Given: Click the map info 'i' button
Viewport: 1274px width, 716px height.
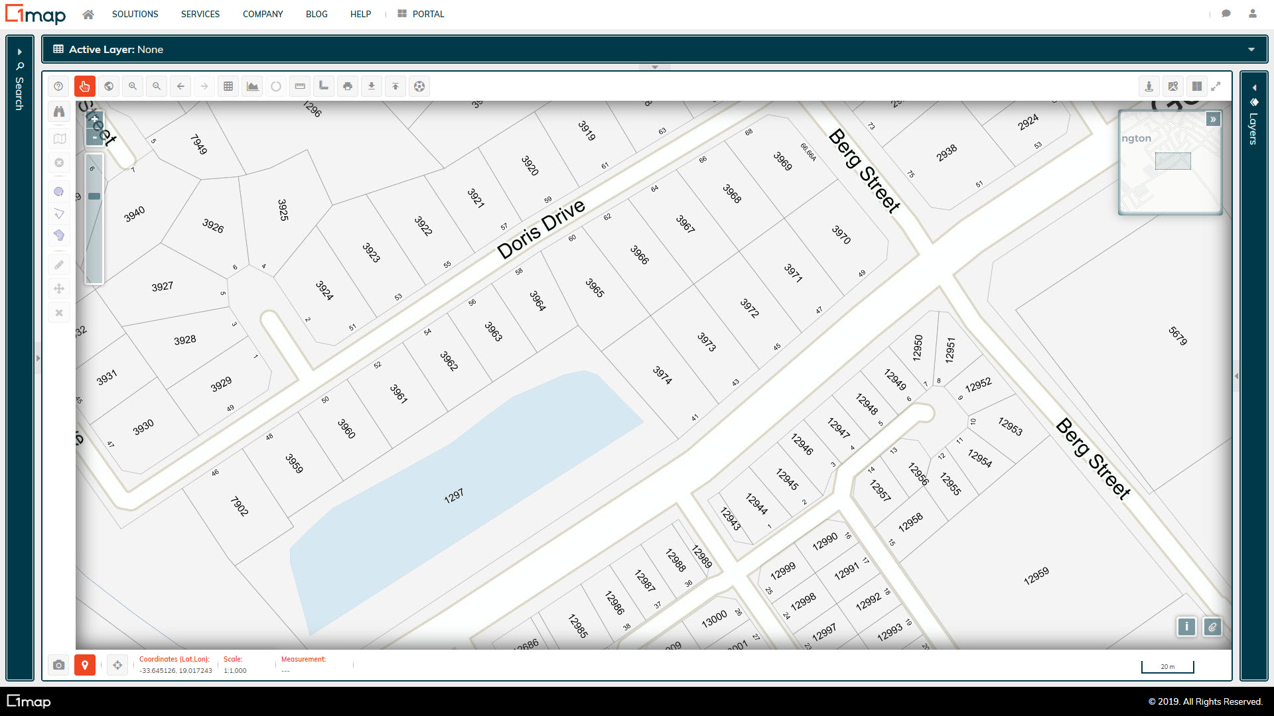Looking at the screenshot, I should pyautogui.click(x=1186, y=626).
